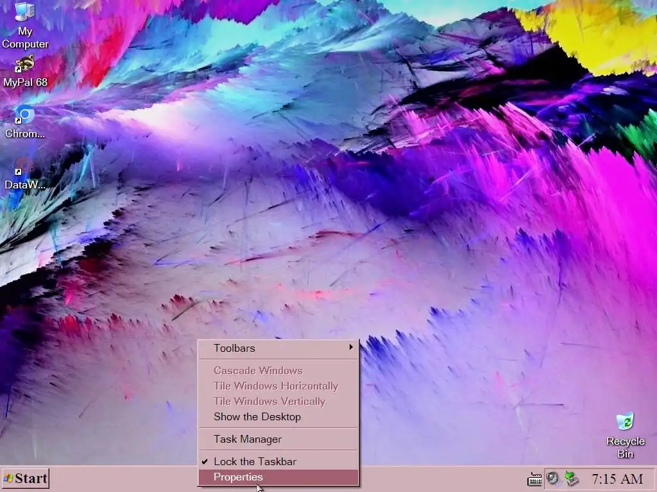Select the Recycle Bin icon

coord(625,436)
